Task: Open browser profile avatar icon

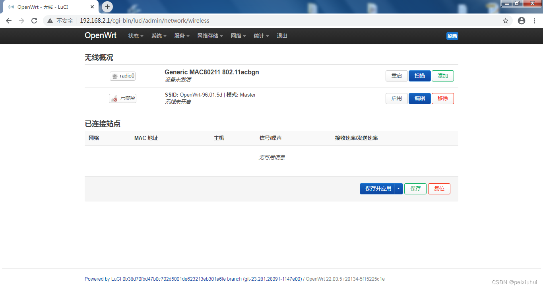Action: point(521,20)
